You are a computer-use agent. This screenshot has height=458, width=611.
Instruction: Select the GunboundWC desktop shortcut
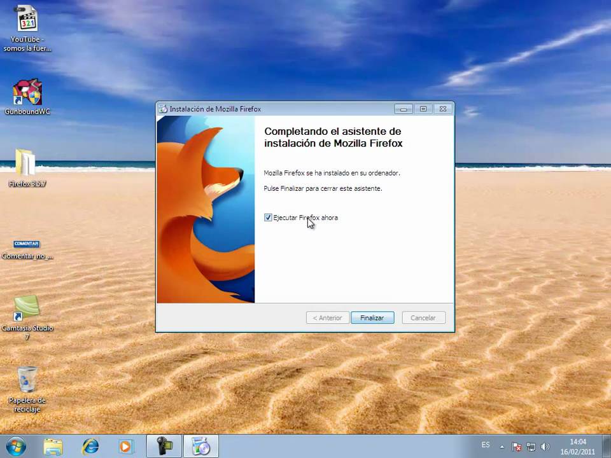[x=27, y=97]
